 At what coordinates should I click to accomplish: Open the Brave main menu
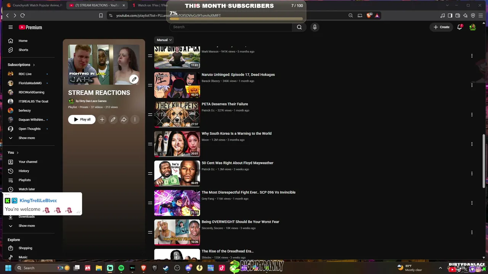coord(481,16)
